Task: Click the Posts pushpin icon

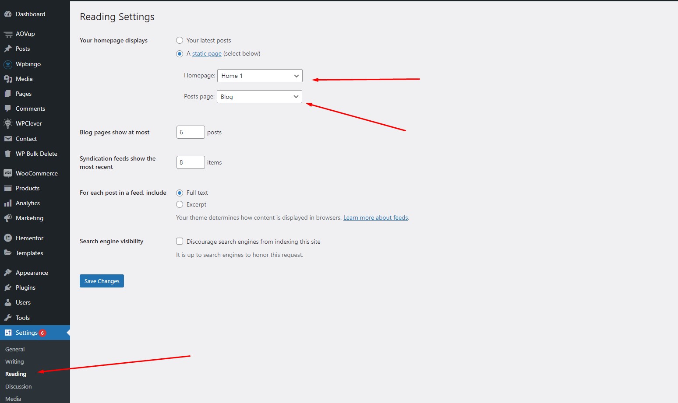Action: tap(7, 49)
